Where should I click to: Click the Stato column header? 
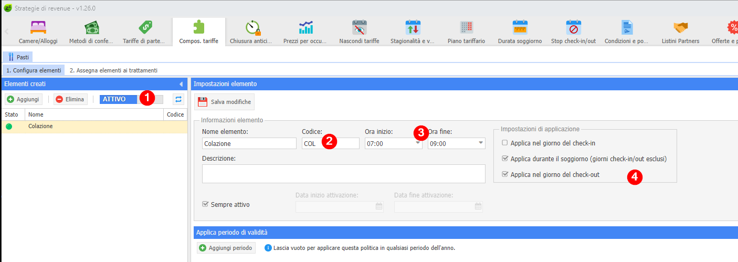click(13, 114)
